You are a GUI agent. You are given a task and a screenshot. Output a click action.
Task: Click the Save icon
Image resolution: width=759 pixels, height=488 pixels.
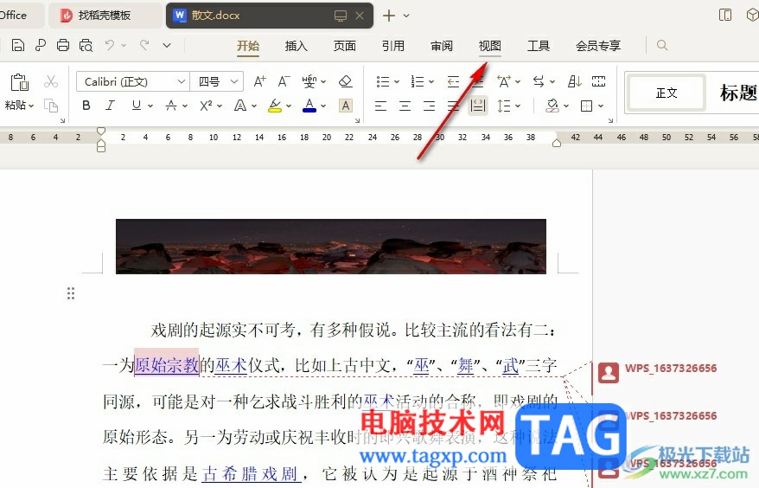18,46
